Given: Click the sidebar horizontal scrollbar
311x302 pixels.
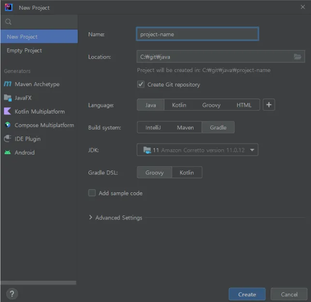Looking at the screenshot, I should tap(38, 283).
